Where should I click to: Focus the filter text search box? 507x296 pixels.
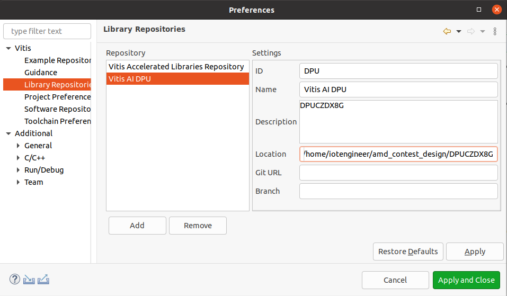tap(47, 31)
